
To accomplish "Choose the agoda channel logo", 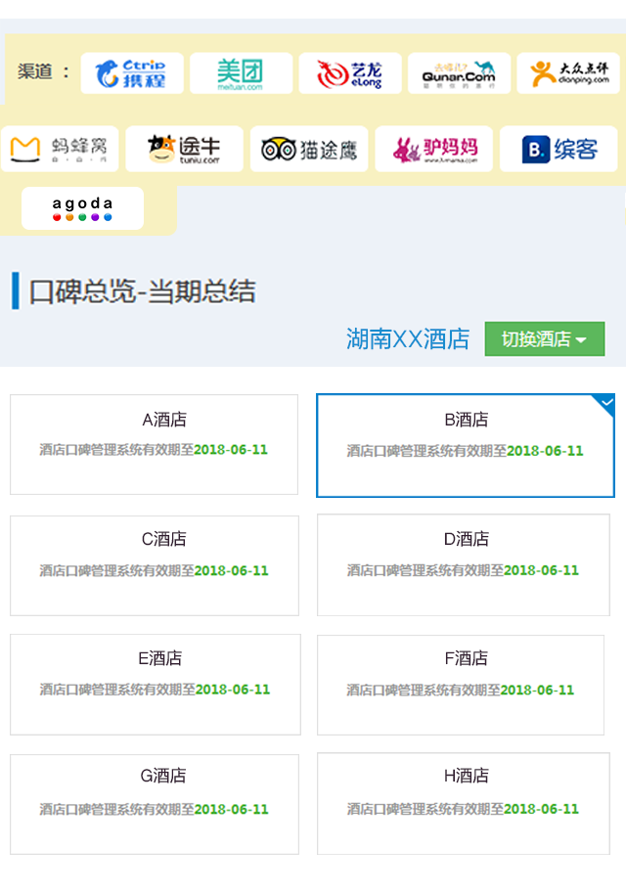I will click(x=82, y=208).
